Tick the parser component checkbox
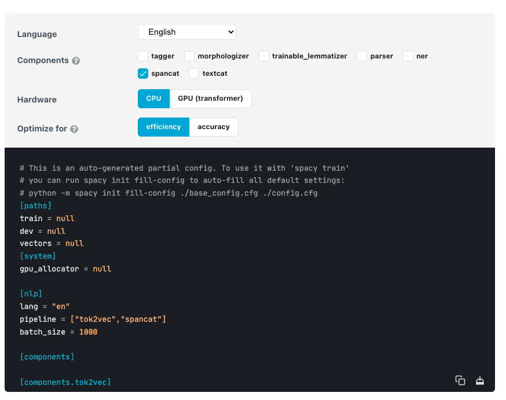 click(x=362, y=56)
